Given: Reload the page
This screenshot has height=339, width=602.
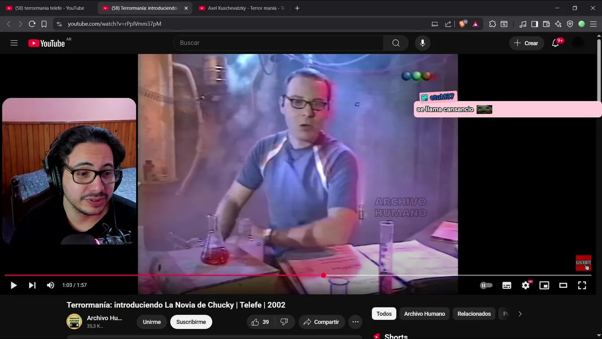Looking at the screenshot, I should (x=32, y=24).
